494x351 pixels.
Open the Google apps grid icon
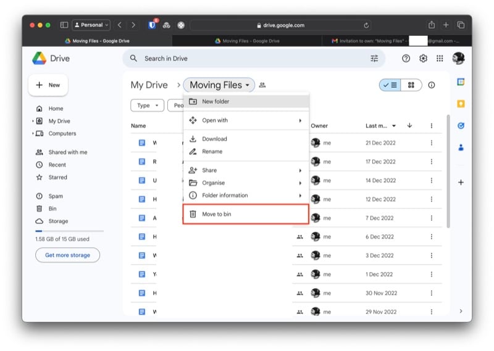[440, 58]
